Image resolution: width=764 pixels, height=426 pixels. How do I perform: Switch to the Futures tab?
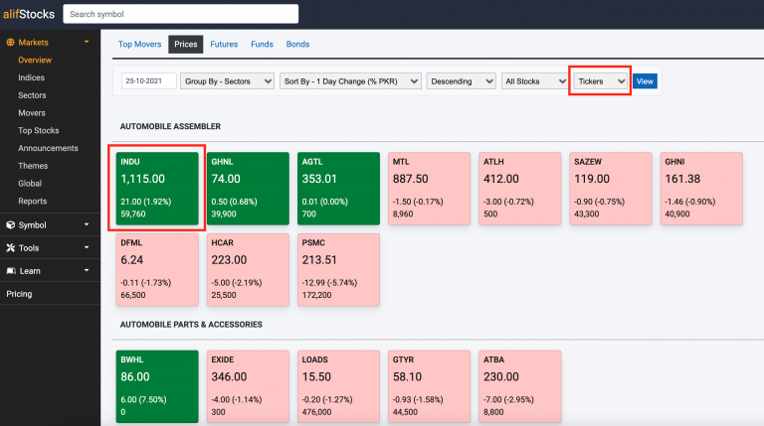click(224, 45)
